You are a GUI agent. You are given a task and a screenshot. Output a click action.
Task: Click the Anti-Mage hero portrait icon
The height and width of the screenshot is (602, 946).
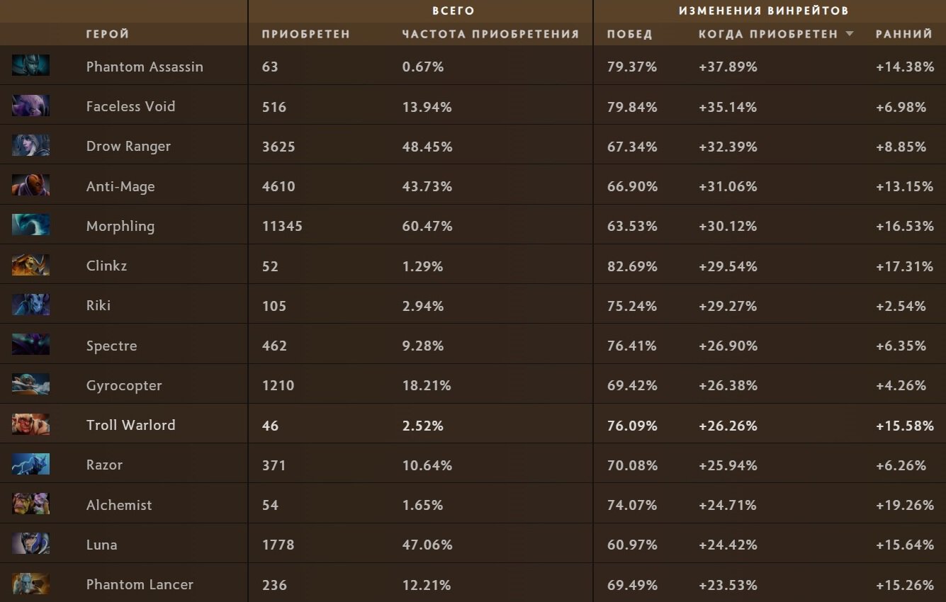point(30,186)
